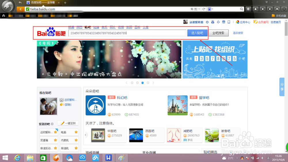Toggle star for 电脑 bar
The height and width of the screenshot is (162, 288).
point(76,132)
